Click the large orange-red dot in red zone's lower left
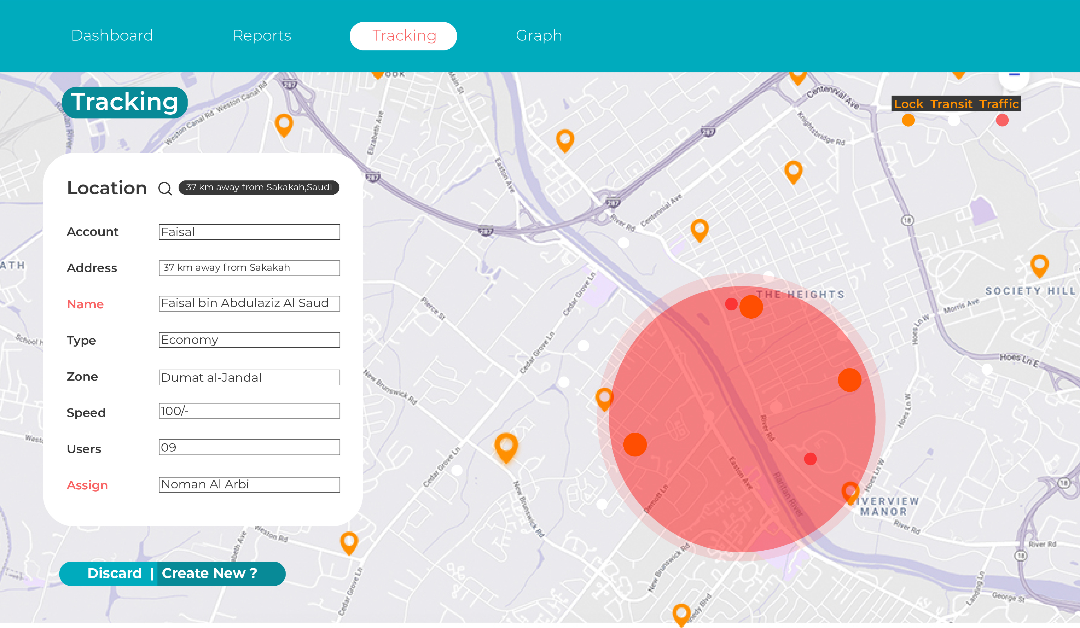The image size is (1080, 628). [x=635, y=444]
